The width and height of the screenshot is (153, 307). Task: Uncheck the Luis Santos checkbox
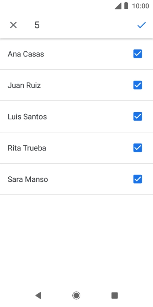pyautogui.click(x=137, y=116)
